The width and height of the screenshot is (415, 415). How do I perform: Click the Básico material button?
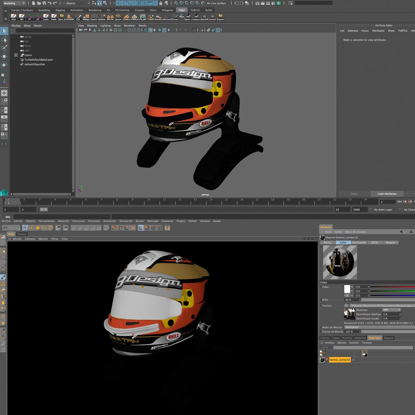pos(327,242)
